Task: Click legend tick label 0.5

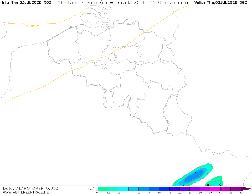Action: tap(118, 192)
